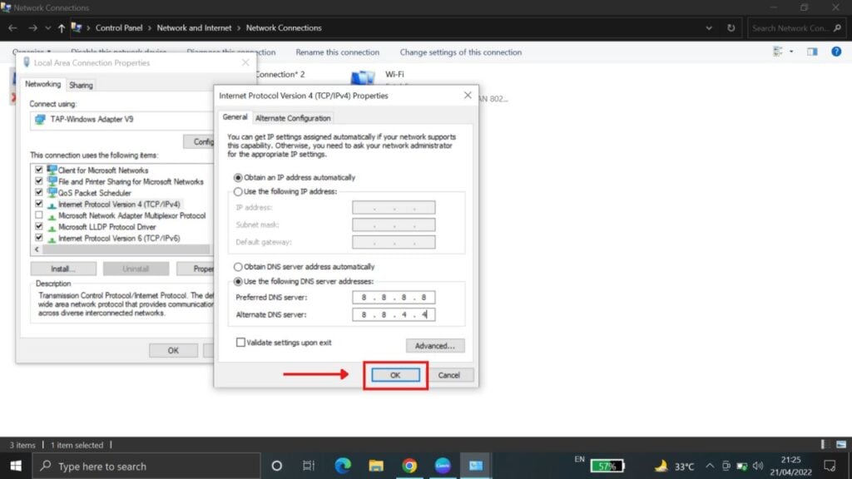Open the weather 33°C widget
This screenshot has width=852, height=479.
[675, 466]
